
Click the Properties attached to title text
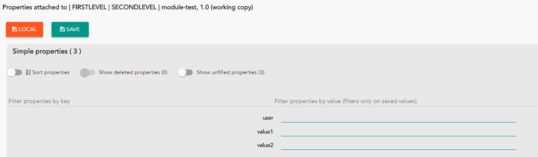click(x=128, y=8)
